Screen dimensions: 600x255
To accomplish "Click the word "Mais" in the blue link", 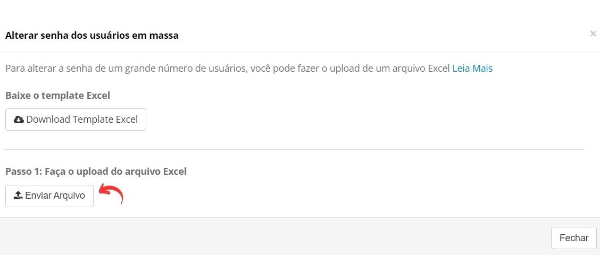I will pos(482,69).
